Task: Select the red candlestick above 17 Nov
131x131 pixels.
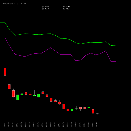Action: pyautogui.click(x=43, y=92)
